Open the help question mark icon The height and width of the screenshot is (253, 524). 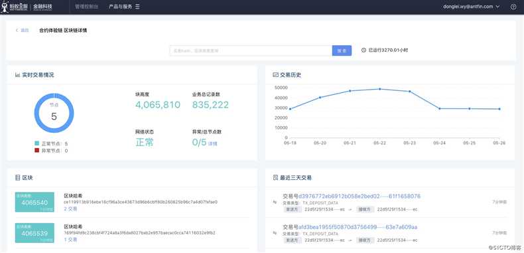click(513, 7)
